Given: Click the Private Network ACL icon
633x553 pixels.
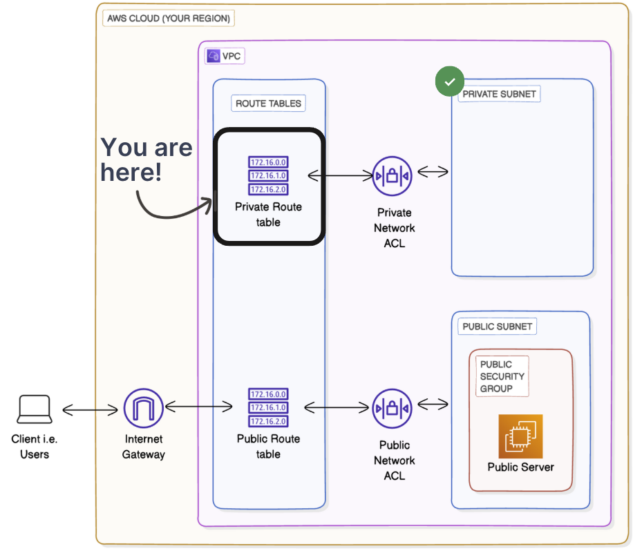Looking at the screenshot, I should (392, 177).
